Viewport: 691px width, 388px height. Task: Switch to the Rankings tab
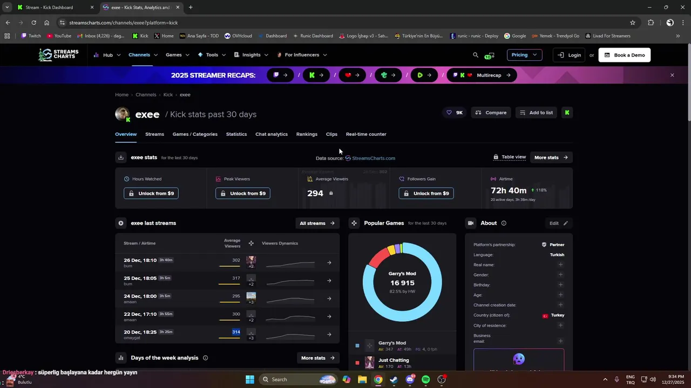pyautogui.click(x=307, y=134)
